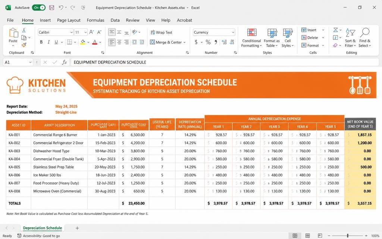Increase font size with the larger A
The width and height of the screenshot is (382, 239).
(91, 32)
